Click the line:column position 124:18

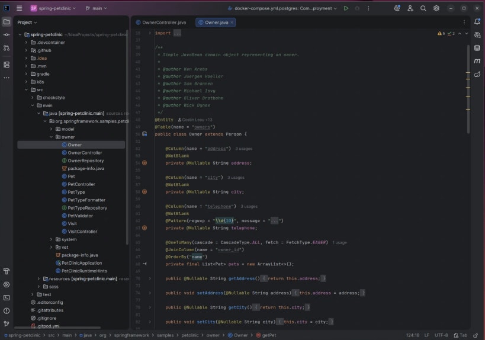[413, 335]
